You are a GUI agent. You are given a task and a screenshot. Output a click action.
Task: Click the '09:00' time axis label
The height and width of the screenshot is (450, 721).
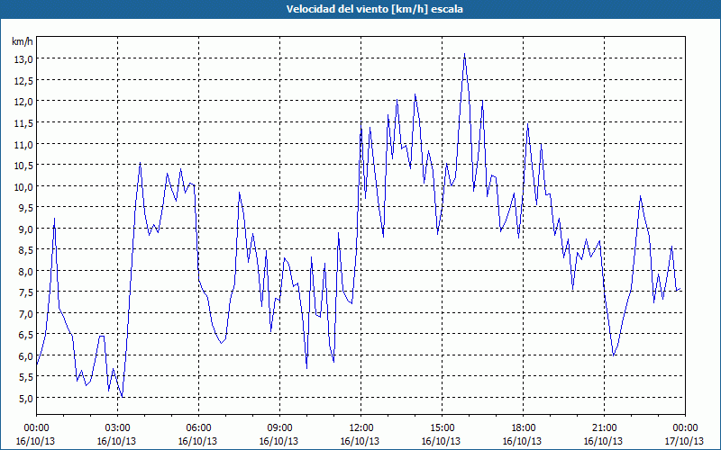279,428
